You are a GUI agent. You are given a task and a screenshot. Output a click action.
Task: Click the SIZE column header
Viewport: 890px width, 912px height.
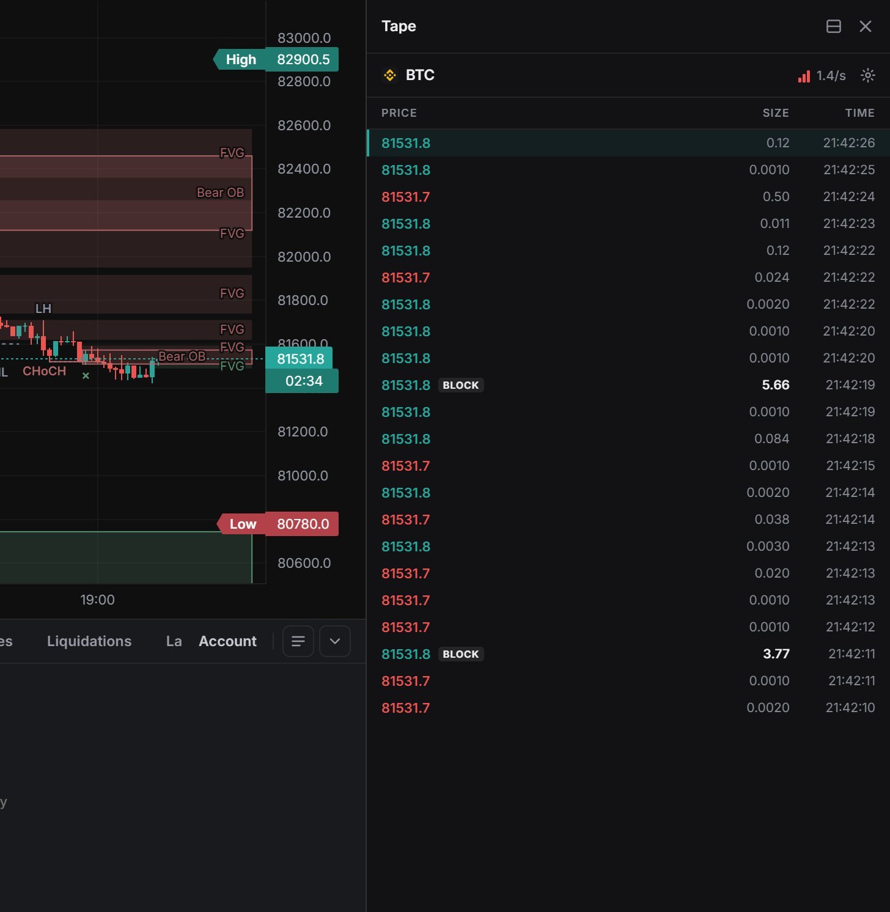tap(776, 113)
